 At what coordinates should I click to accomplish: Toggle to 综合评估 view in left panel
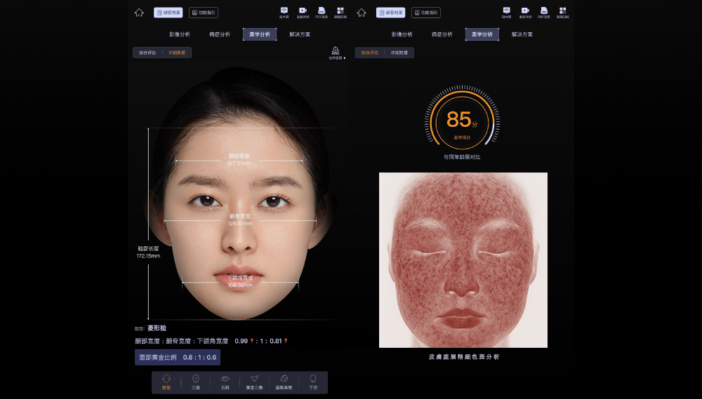(x=147, y=53)
